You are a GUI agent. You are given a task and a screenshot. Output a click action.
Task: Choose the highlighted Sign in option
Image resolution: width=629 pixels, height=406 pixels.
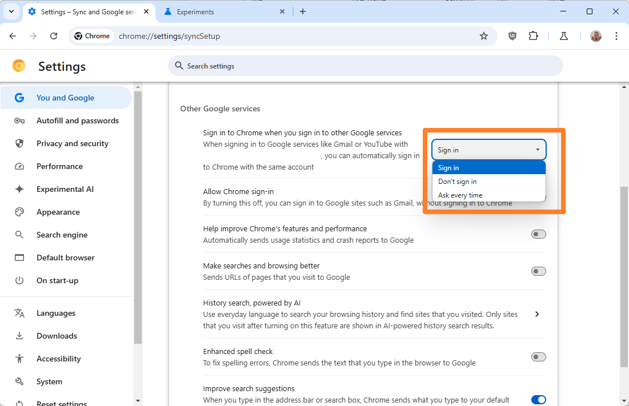[x=488, y=167]
